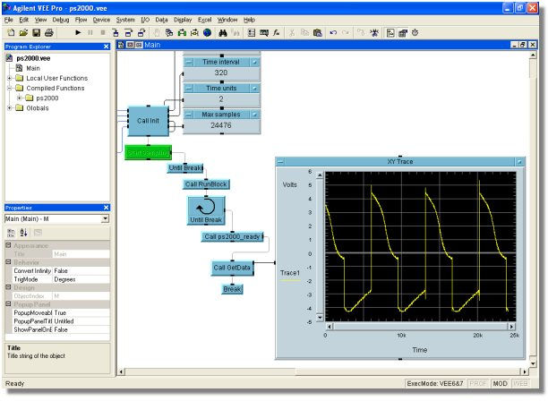Image resolution: width=548 pixels, height=401 pixels.
Task: Expand the Local User Functions folder
Action: click(x=10, y=78)
